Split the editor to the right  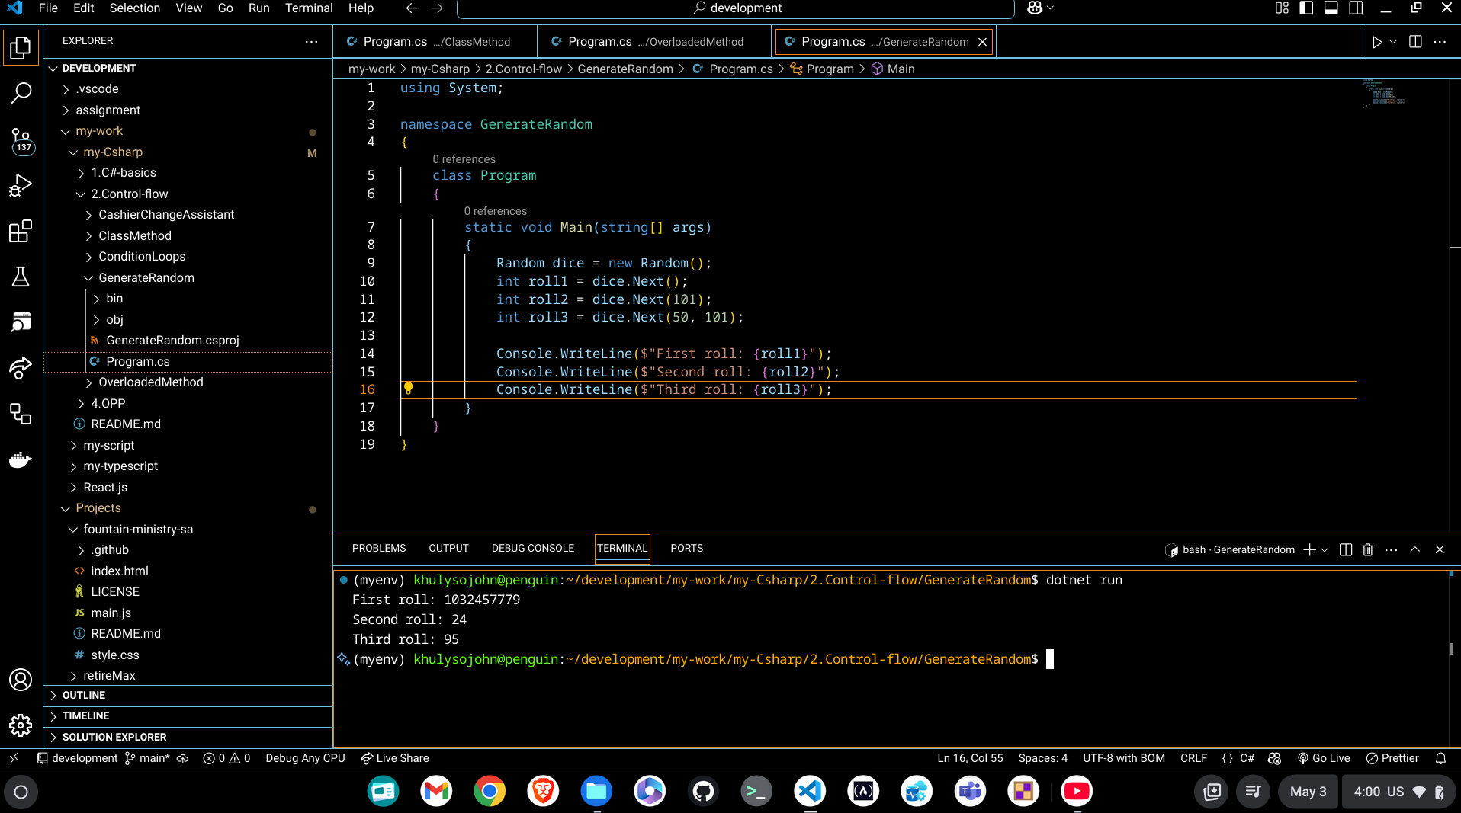[1415, 42]
